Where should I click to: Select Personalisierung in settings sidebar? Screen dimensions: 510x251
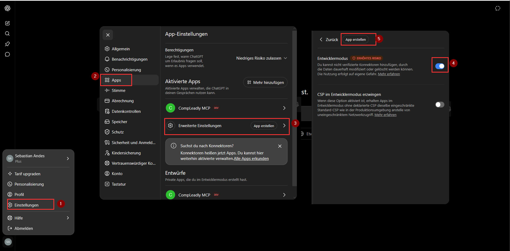click(x=130, y=70)
